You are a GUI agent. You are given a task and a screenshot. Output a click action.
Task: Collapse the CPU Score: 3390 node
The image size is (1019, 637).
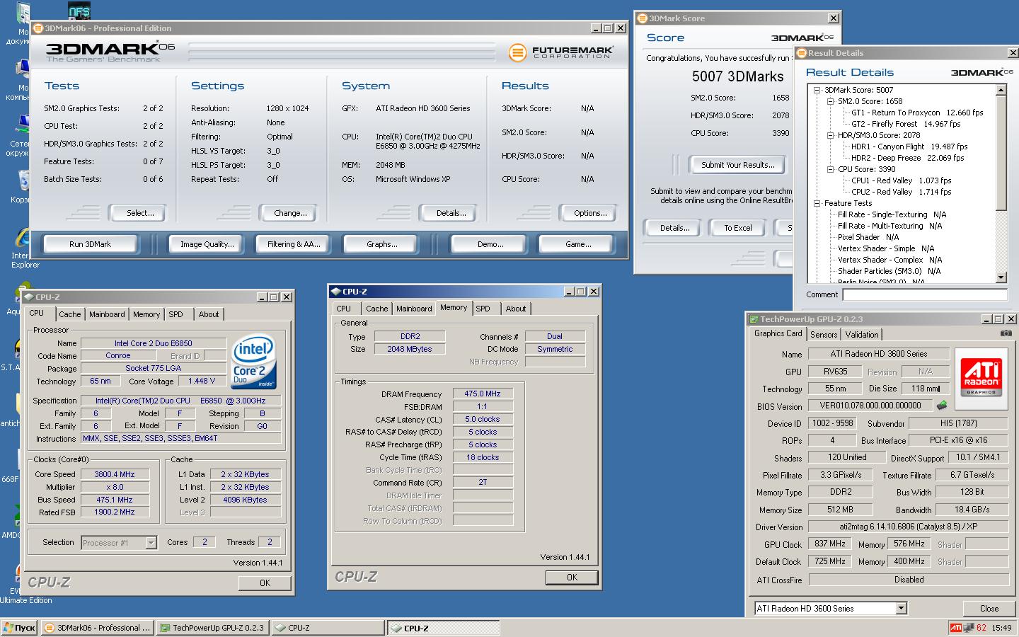[831, 169]
